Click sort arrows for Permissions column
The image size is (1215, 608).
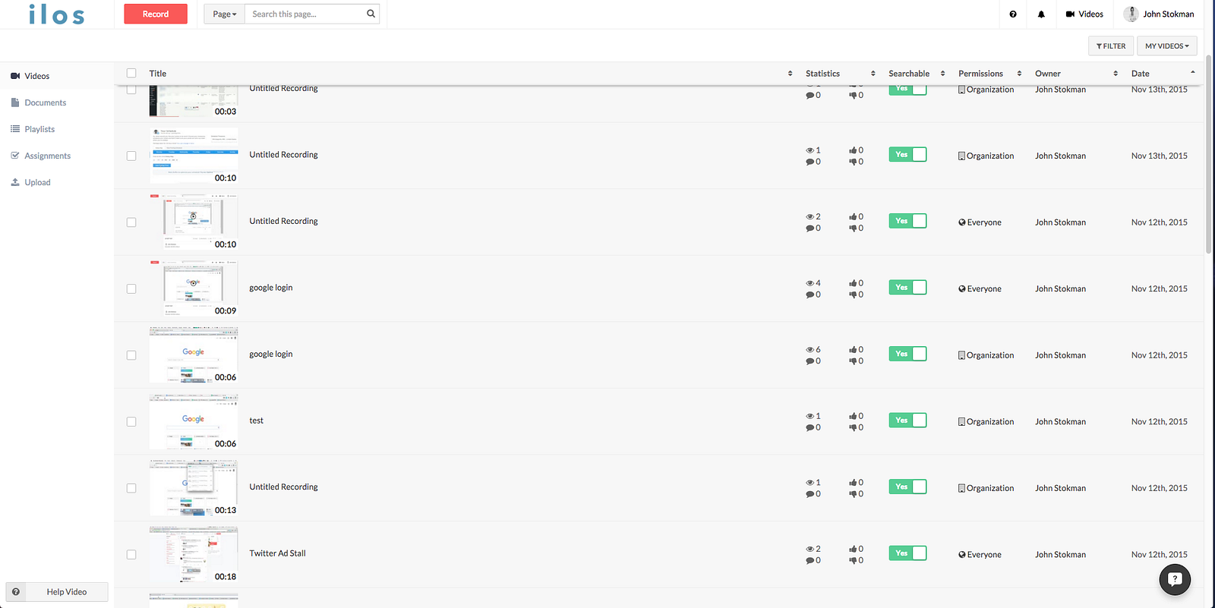(1019, 74)
